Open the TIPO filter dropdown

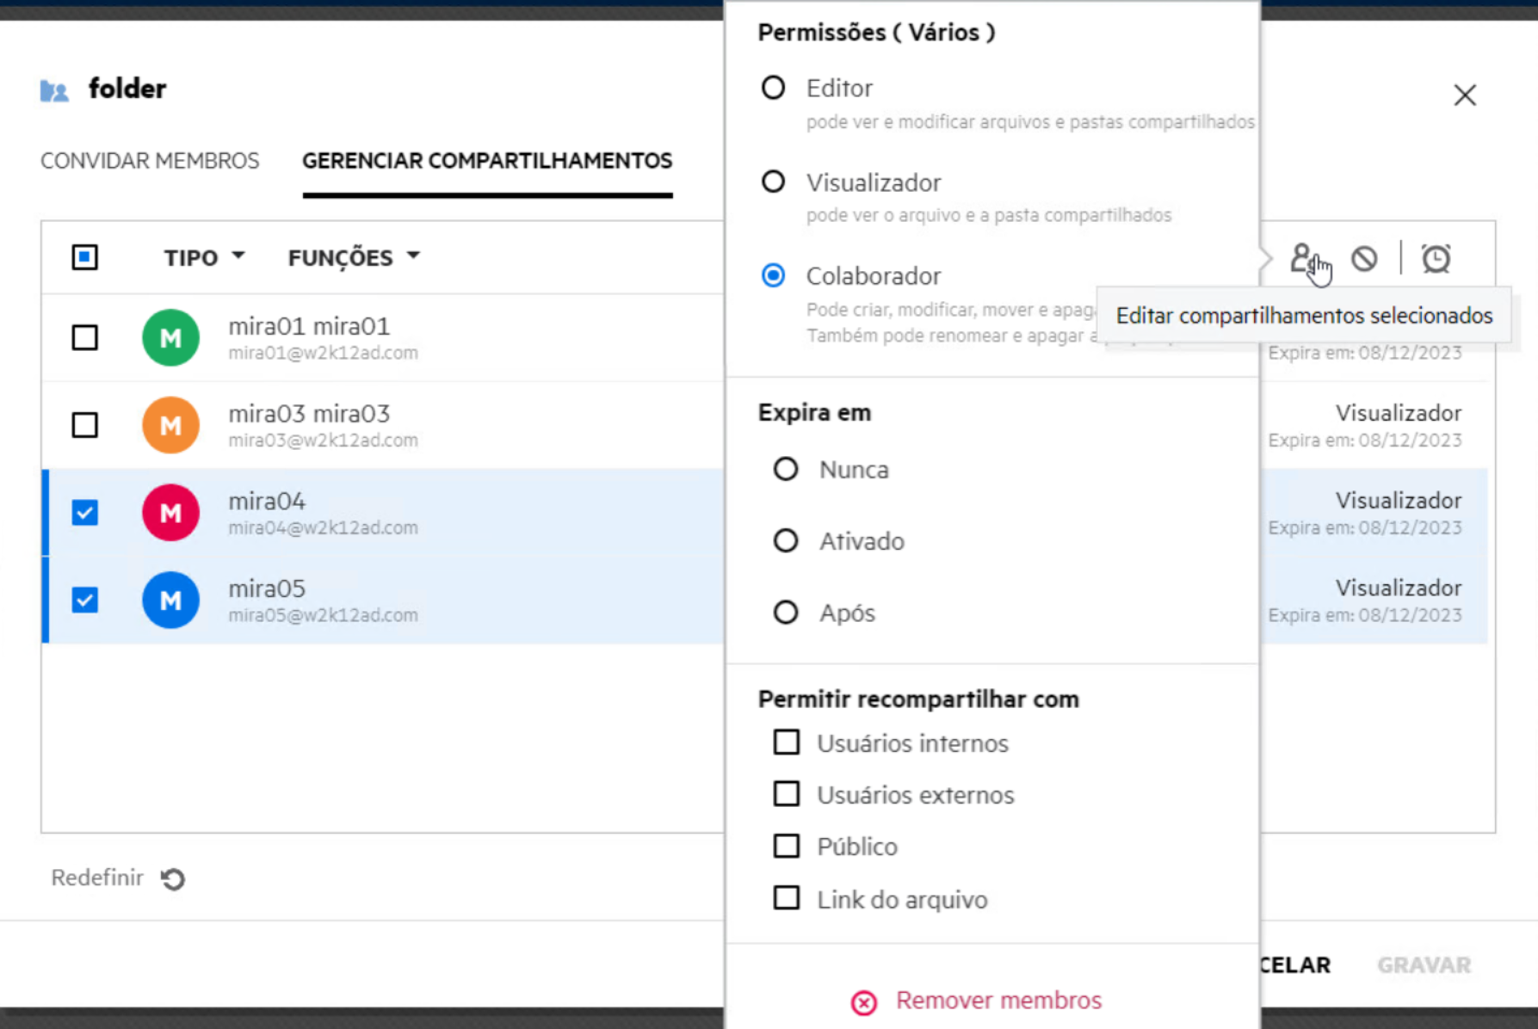(204, 257)
